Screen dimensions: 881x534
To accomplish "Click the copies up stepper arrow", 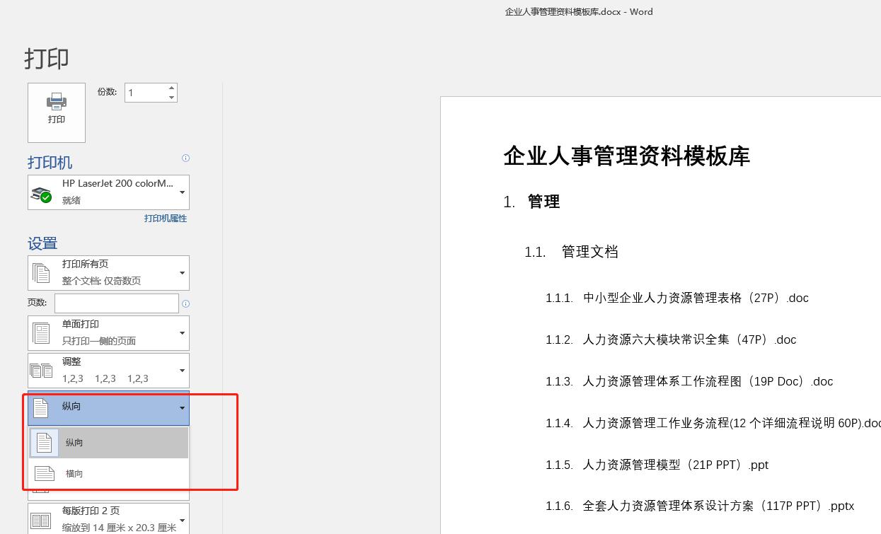I will (x=171, y=86).
